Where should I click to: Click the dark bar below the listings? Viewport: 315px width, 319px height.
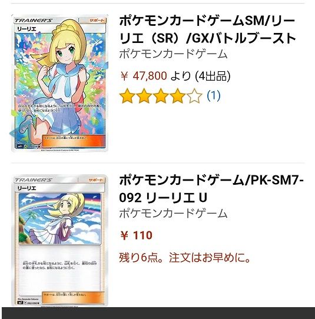click(x=158, y=313)
